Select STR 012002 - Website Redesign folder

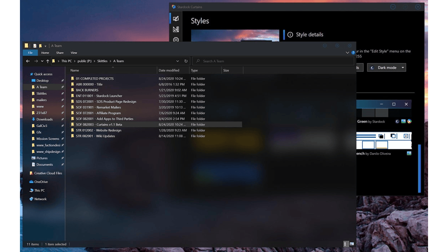point(156,130)
